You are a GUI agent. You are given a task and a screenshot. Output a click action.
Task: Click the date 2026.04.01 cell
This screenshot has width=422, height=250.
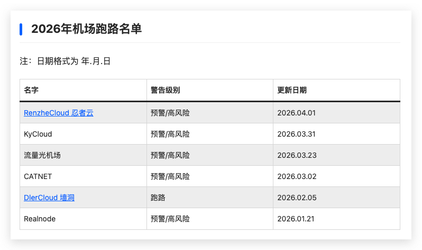click(296, 113)
